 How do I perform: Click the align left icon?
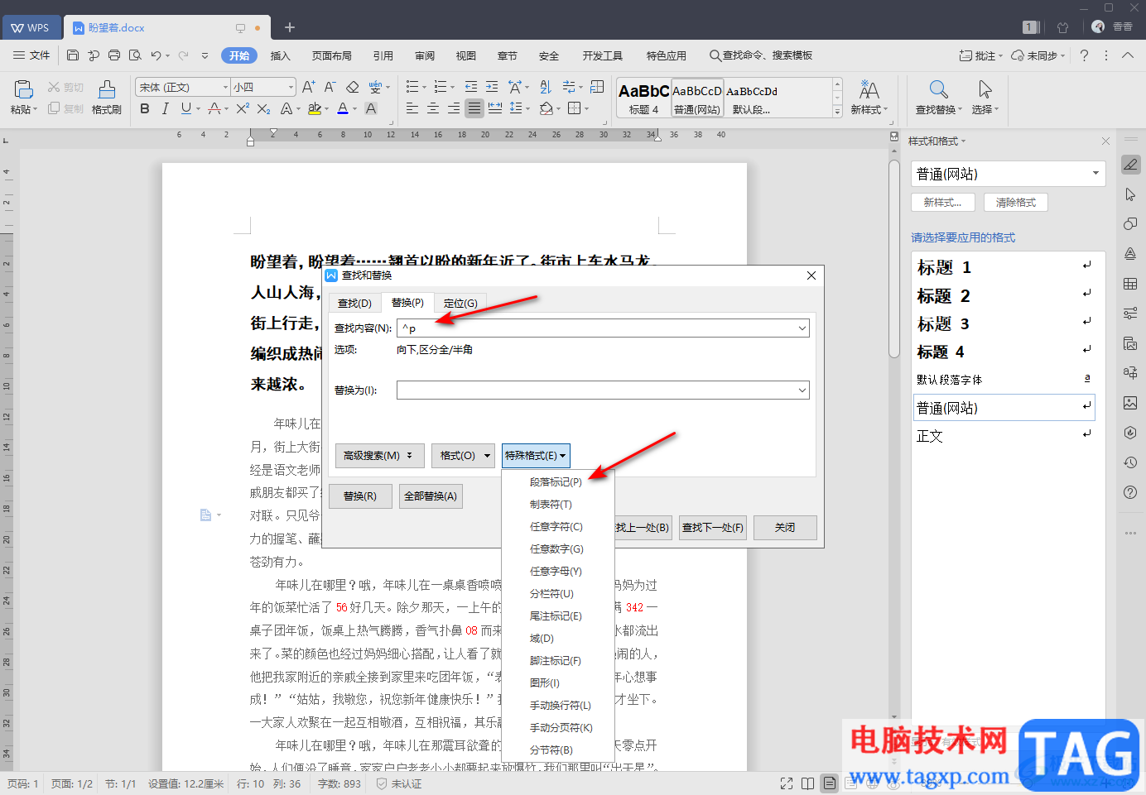pos(412,108)
